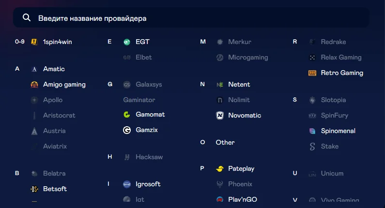
Task: Click the magnifier search icon
Action: coord(27,17)
